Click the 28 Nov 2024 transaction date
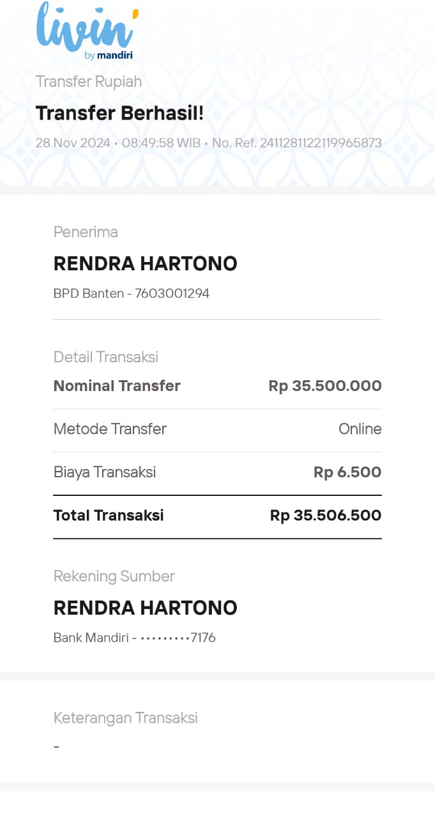 click(73, 143)
